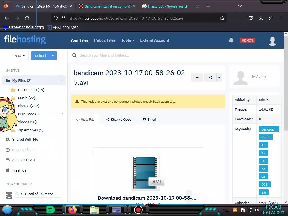Collapse My Files chevron
The width and height of the screenshot is (288, 216).
(62, 80)
